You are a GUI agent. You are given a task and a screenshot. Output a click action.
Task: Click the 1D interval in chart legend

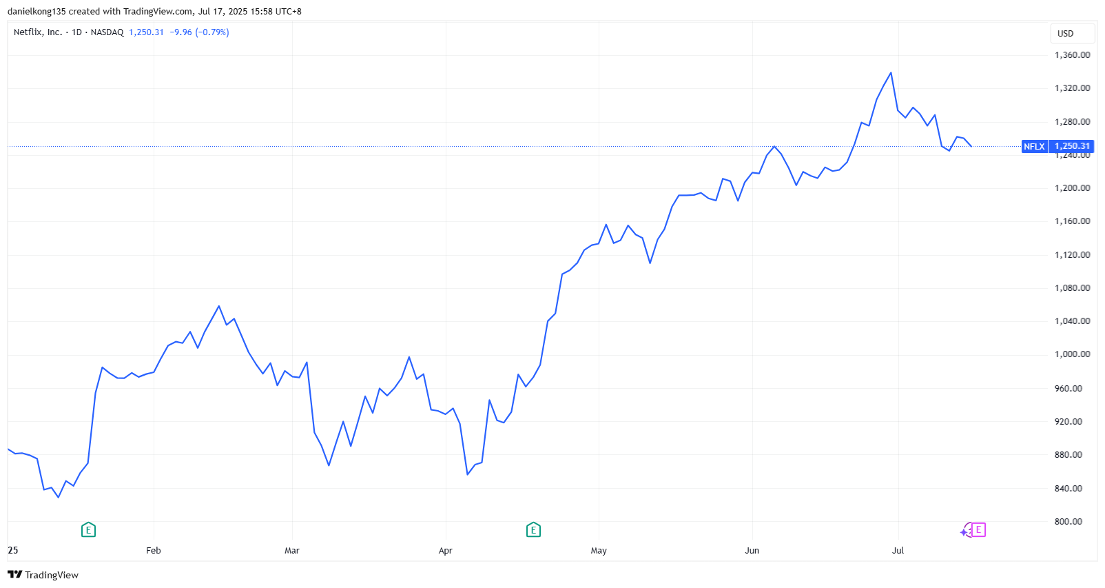click(x=77, y=32)
